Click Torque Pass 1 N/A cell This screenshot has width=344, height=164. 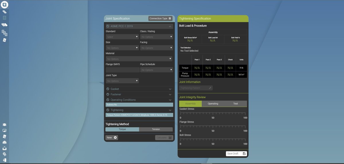197,68
